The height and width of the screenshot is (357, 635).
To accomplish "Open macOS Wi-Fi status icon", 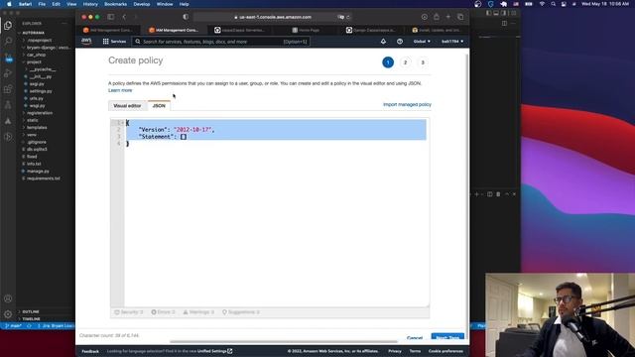I will pos(542,4).
